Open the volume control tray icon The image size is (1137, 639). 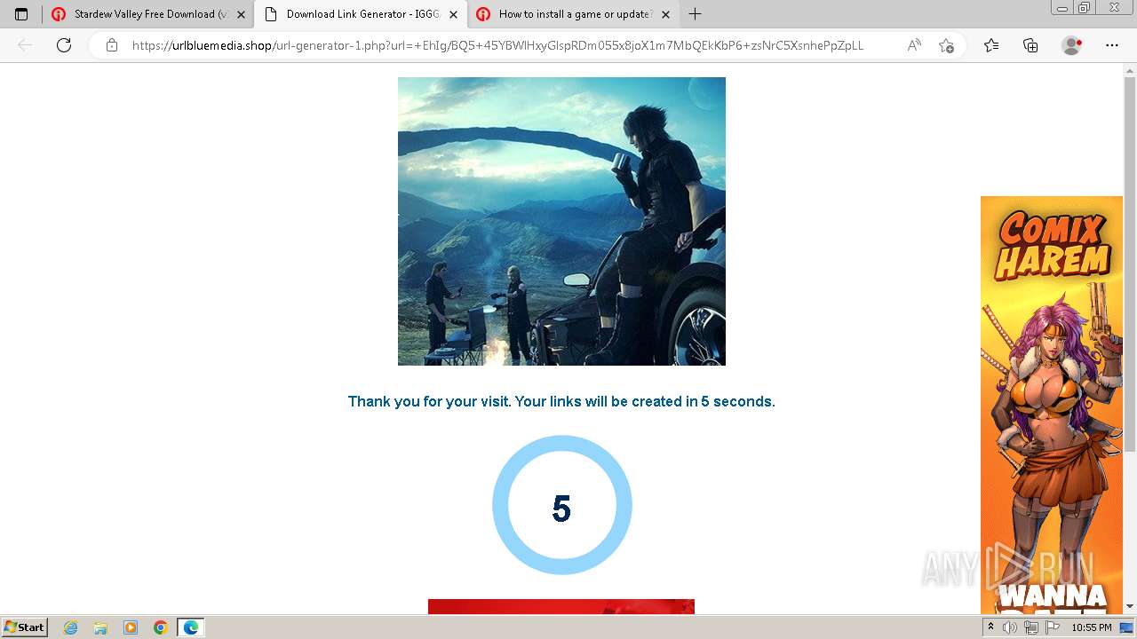tap(1011, 627)
